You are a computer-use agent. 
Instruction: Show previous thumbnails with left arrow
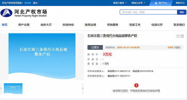pyautogui.click(x=1, y=89)
